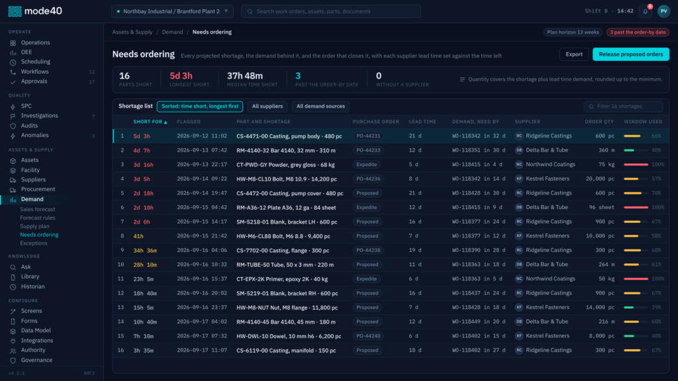Open Sales forecast submenu item
This screenshot has height=381, width=678.
point(38,209)
